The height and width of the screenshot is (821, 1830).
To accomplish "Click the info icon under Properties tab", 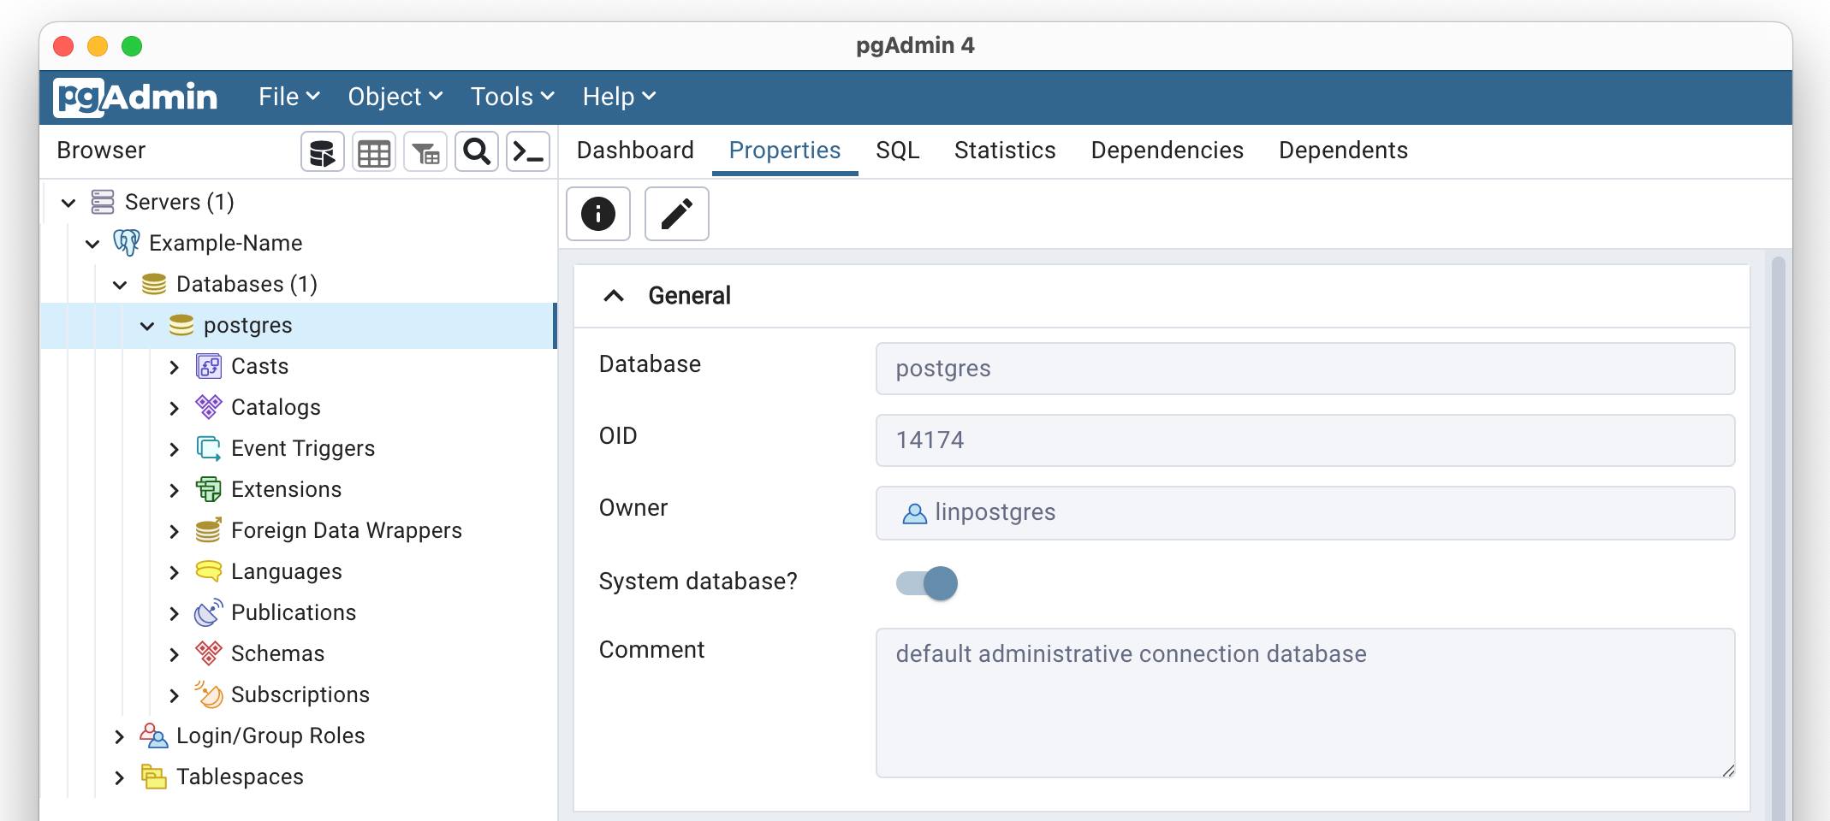I will pyautogui.click(x=597, y=214).
